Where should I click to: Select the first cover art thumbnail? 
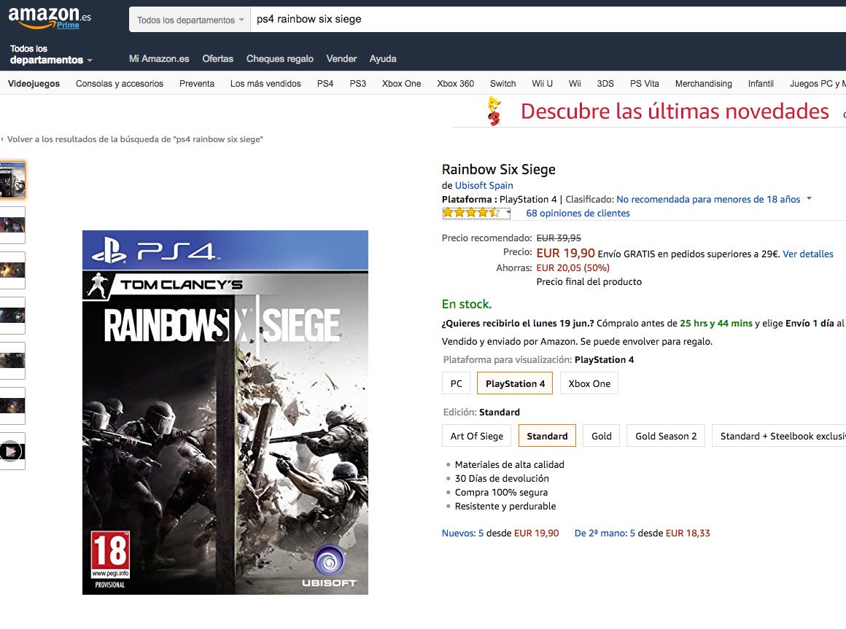12,180
